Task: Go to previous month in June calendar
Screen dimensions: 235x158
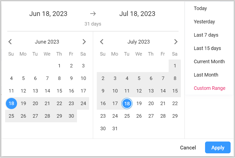Action: pos(10,42)
